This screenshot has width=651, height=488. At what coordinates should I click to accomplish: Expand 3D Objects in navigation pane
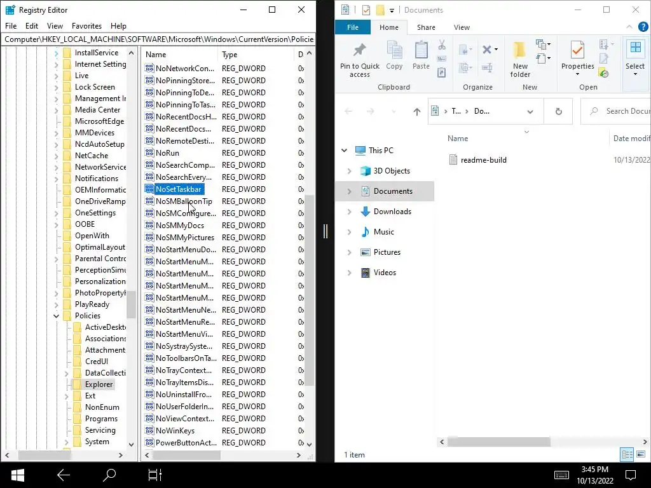349,170
